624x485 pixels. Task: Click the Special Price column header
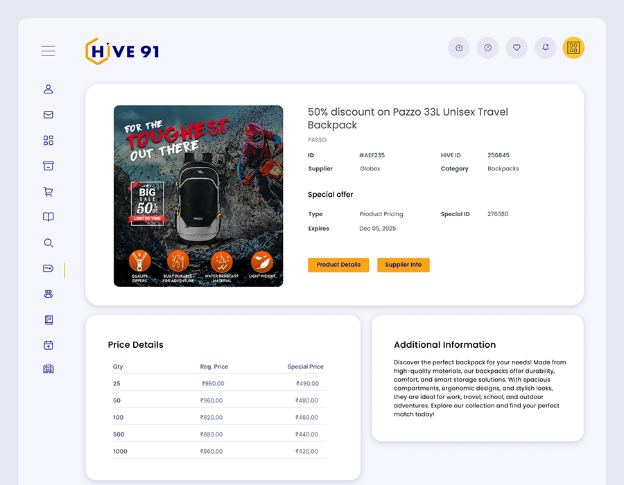coord(305,367)
